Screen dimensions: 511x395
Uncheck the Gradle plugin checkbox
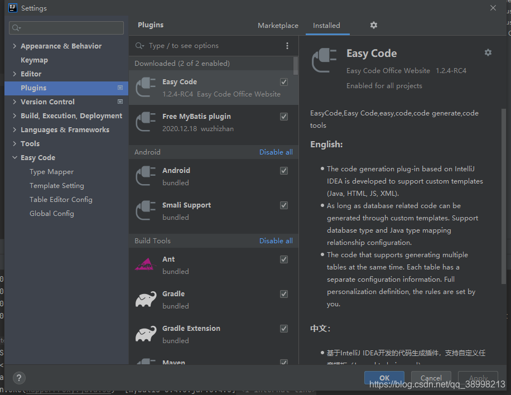[x=284, y=293]
